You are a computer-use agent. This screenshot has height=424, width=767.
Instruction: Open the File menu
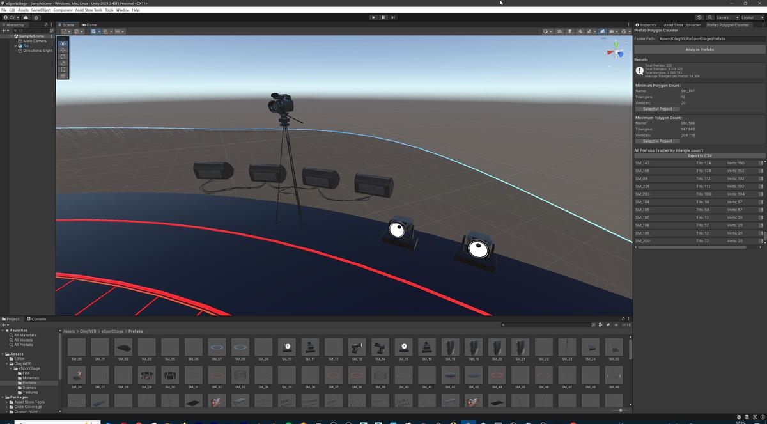(4, 10)
